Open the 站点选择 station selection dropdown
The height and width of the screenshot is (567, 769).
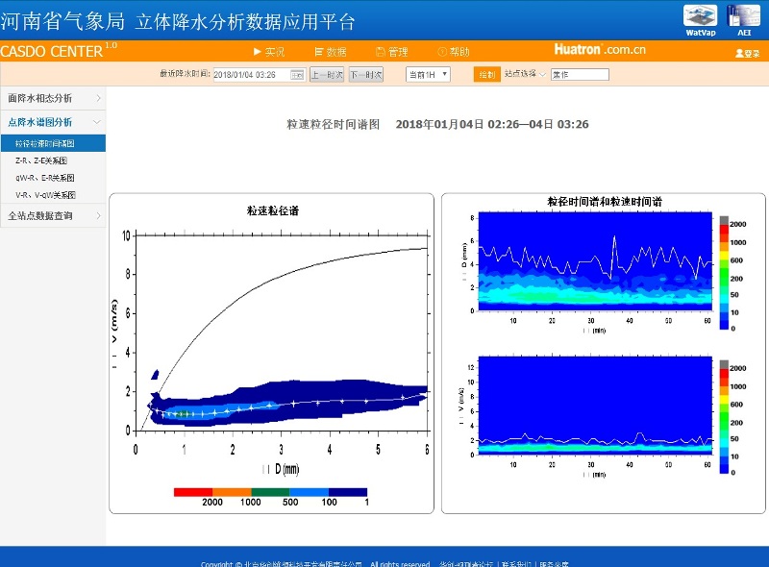(x=525, y=74)
